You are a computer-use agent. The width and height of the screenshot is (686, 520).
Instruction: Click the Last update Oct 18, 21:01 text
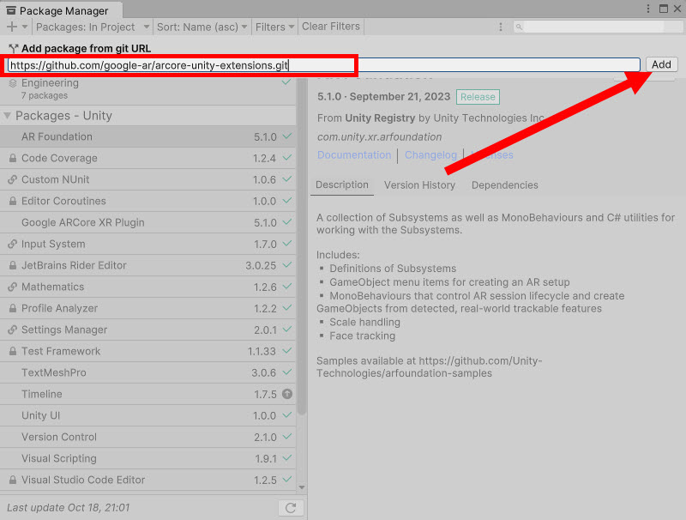(x=69, y=508)
